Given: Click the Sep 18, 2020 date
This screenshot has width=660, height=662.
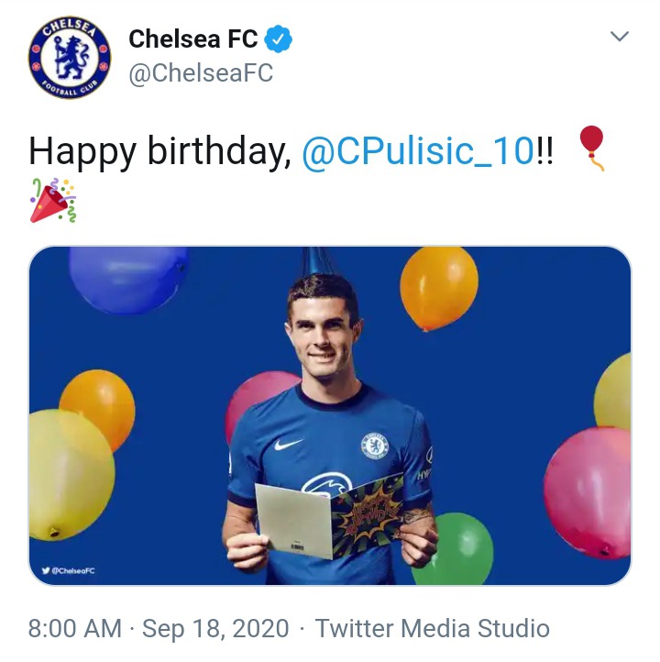Looking at the screenshot, I should 215,629.
